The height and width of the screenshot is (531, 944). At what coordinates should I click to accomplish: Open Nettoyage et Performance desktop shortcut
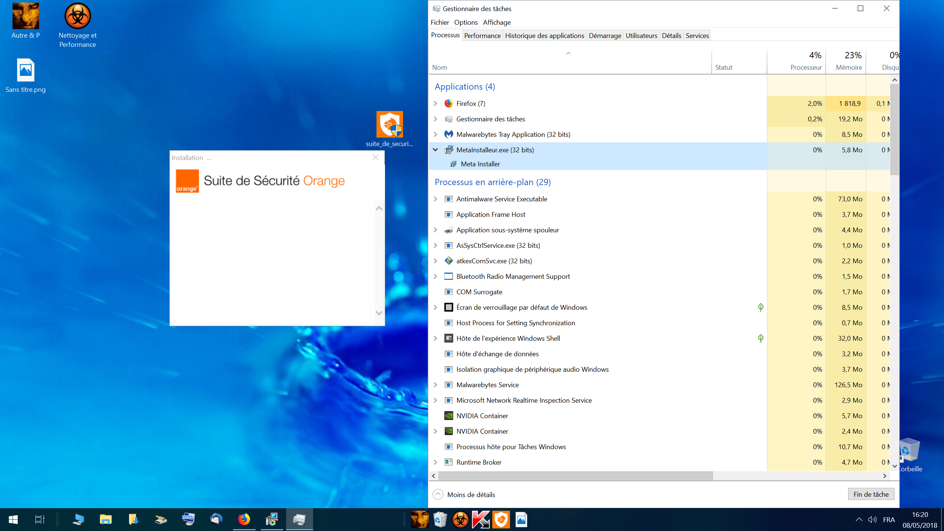pos(77,17)
